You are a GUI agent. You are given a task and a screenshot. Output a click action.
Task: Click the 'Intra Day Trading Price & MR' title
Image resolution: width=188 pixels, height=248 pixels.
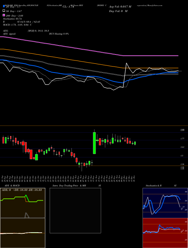[69, 186]
